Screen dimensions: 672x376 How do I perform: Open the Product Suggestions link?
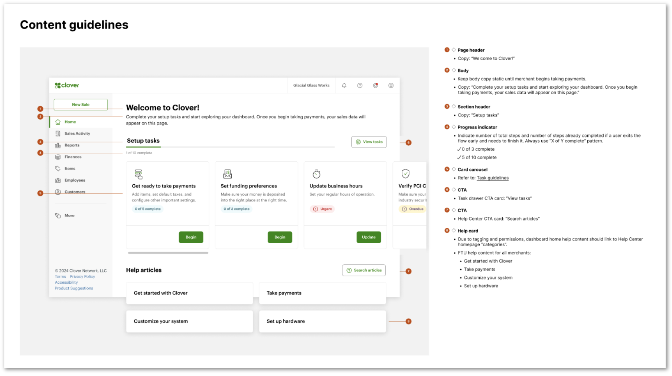[x=74, y=288]
